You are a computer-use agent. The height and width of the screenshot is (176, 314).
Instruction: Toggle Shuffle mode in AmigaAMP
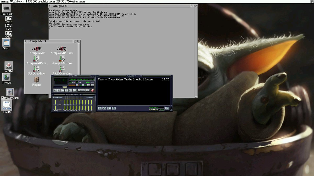click(x=81, y=90)
